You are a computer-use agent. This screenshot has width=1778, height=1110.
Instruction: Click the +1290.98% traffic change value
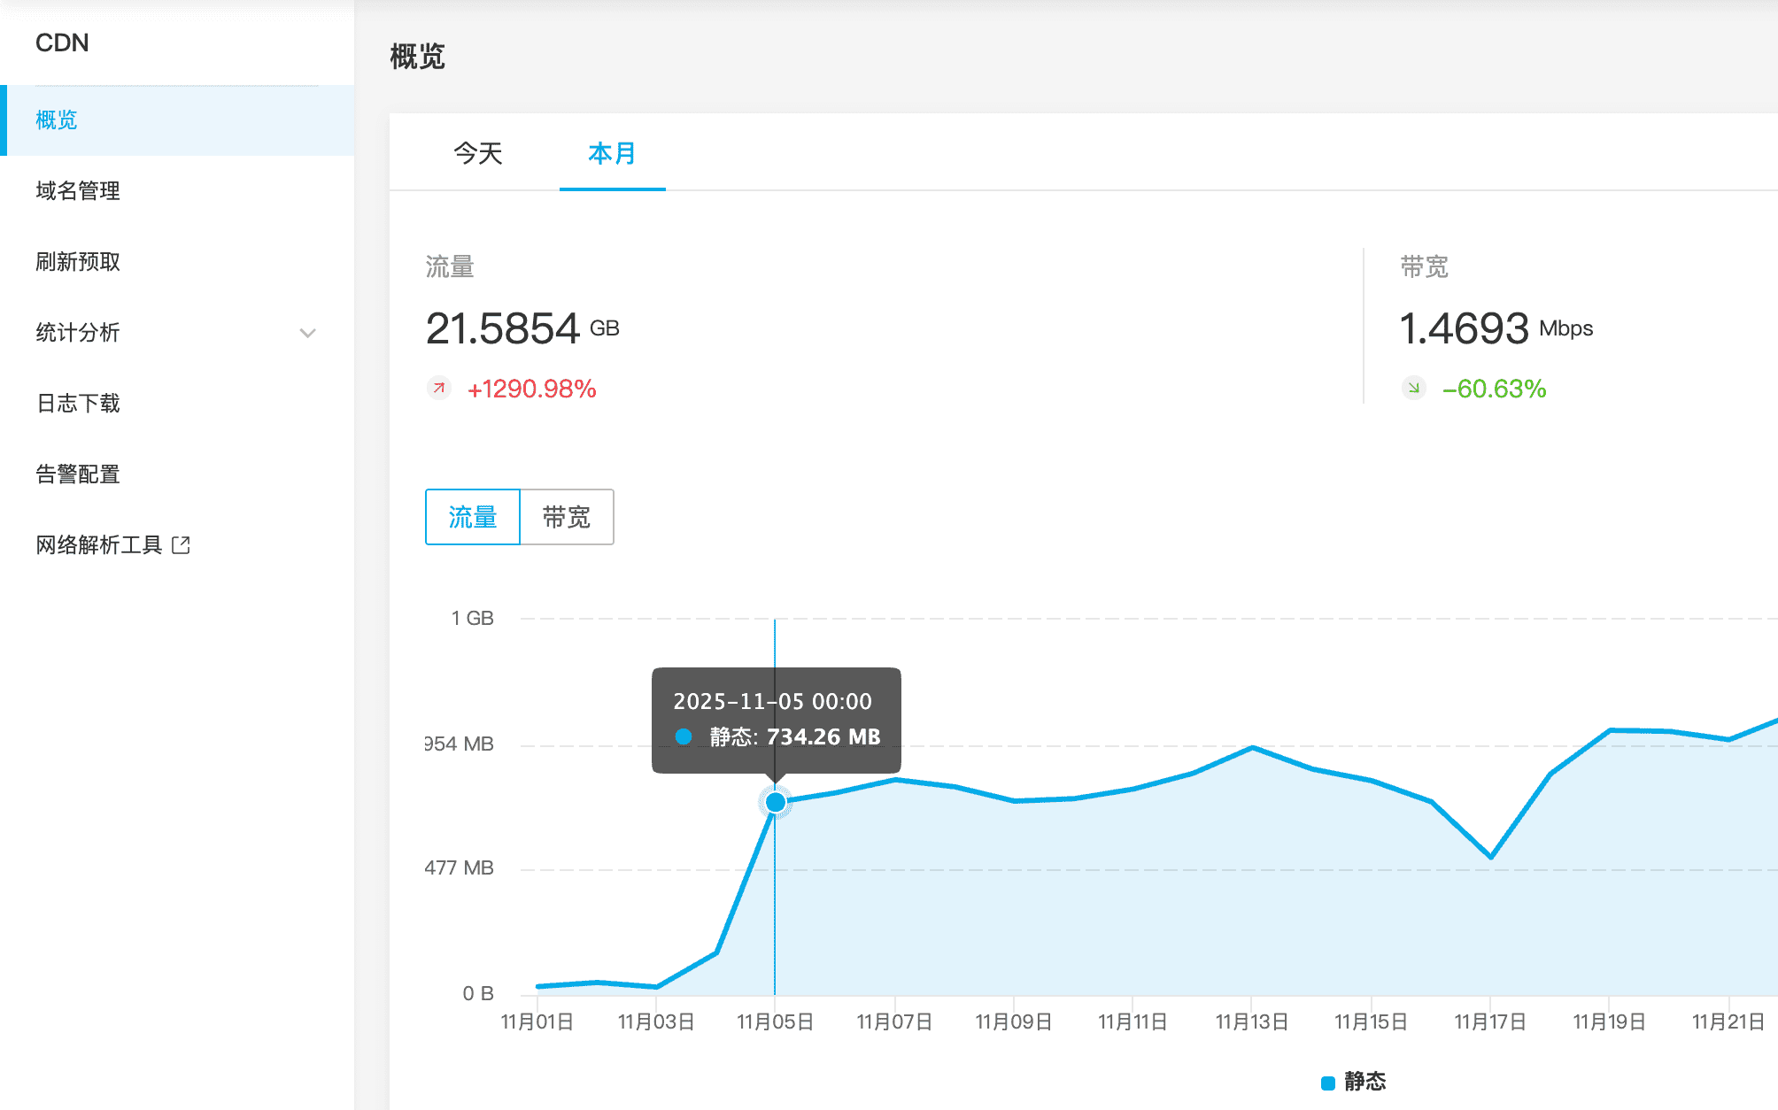531,389
